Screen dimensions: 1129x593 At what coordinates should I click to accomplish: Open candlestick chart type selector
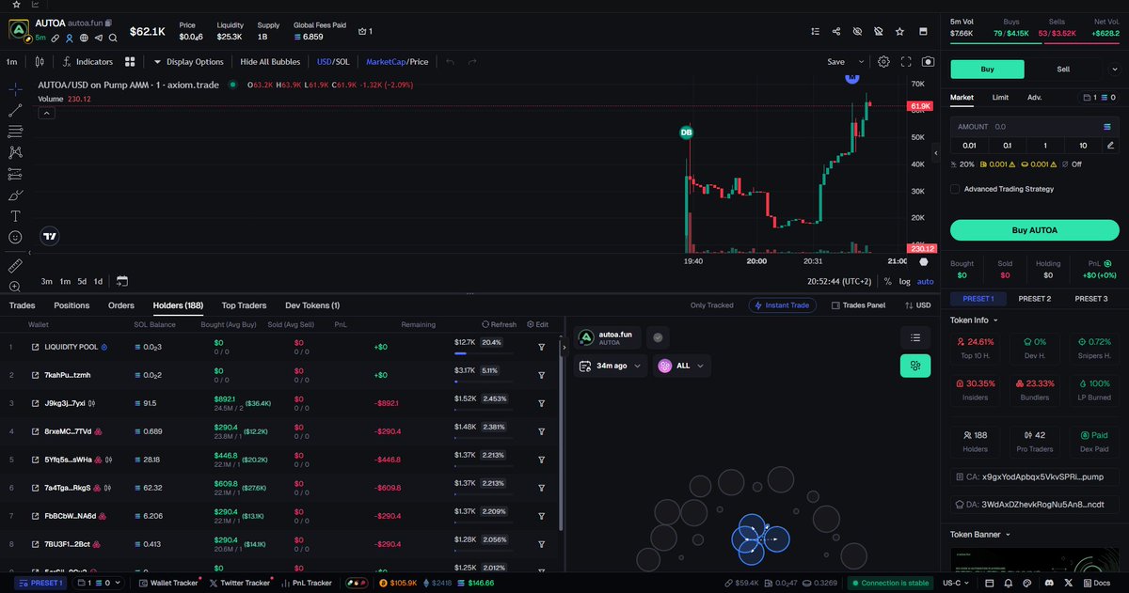tap(39, 62)
